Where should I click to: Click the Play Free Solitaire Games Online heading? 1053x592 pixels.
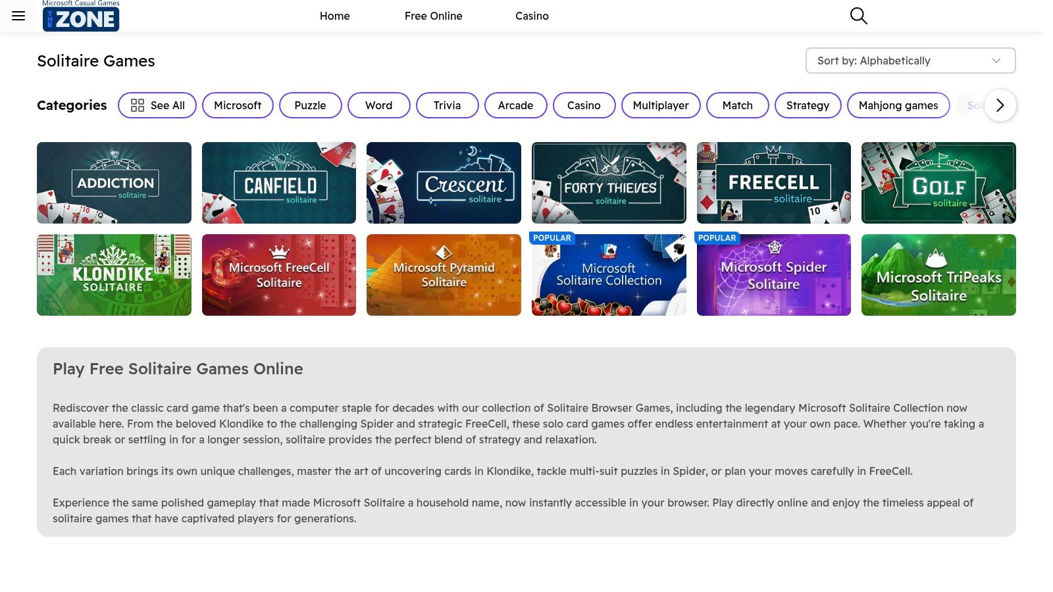click(x=178, y=369)
